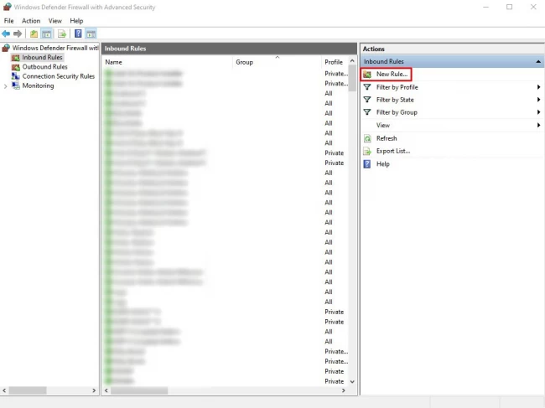The height and width of the screenshot is (408, 545).
Task: Click the Back arrow toolbar icon
Action: [x=6, y=34]
